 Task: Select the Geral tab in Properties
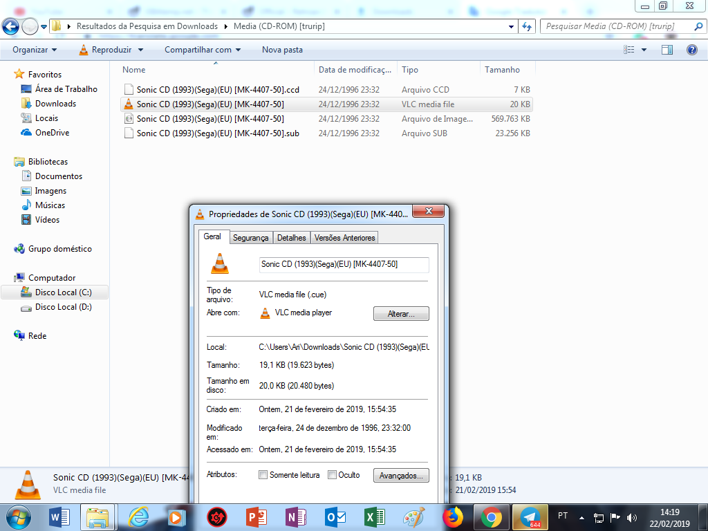click(212, 236)
